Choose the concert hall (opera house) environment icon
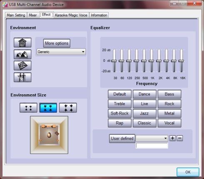Screen dimensions: 204x179 [22, 54]
